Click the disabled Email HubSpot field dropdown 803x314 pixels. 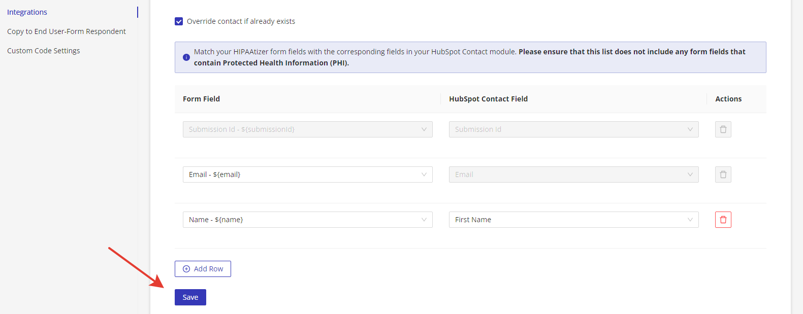[x=573, y=175]
